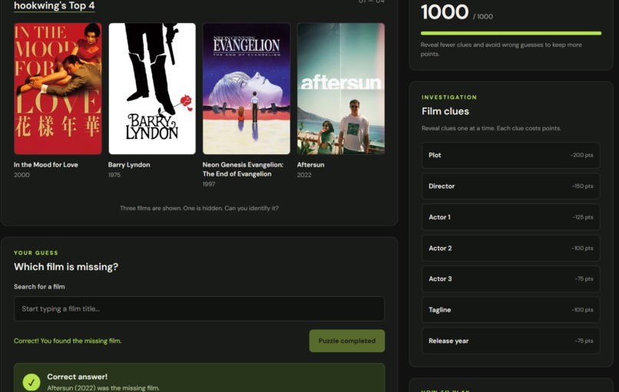619x392 pixels.
Task: Reveal the Tagline clue
Action: click(511, 310)
